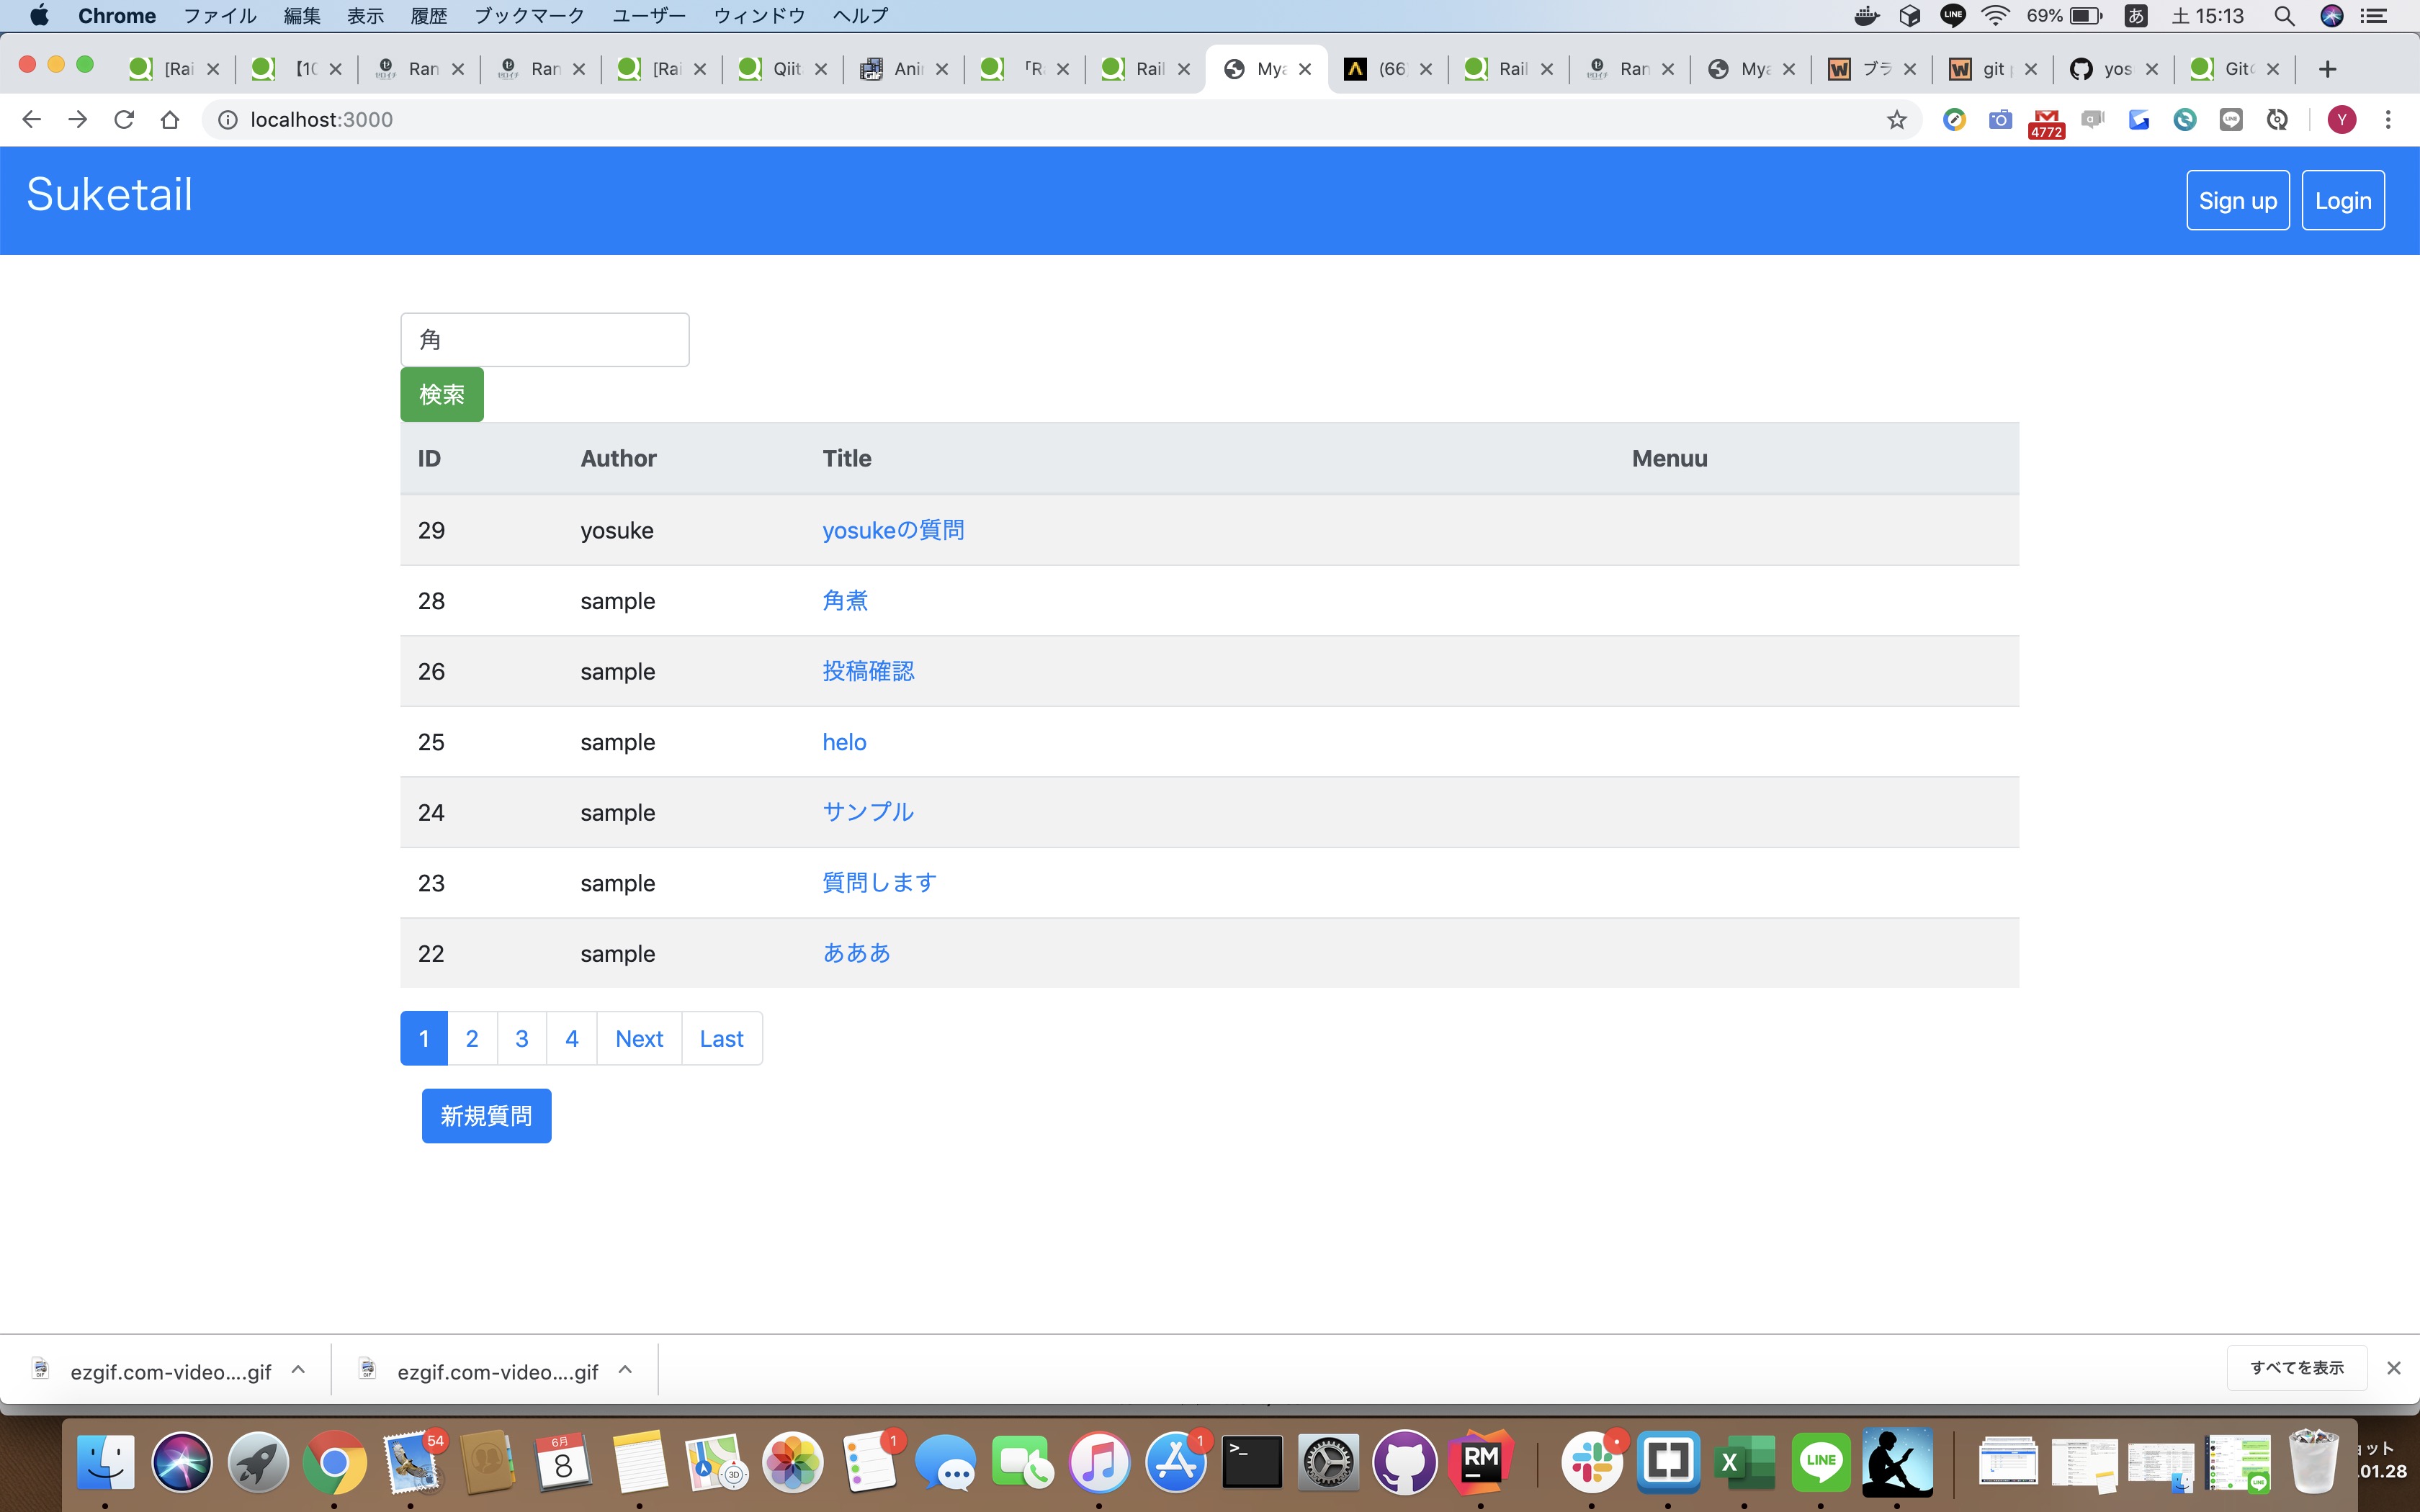Open Launchpad rocket icon in Dock
The image size is (2420, 1512).
coord(258,1462)
